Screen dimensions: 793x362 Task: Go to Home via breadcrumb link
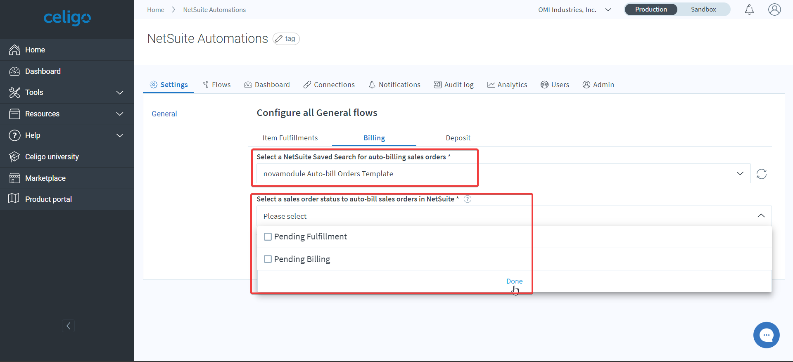(155, 10)
